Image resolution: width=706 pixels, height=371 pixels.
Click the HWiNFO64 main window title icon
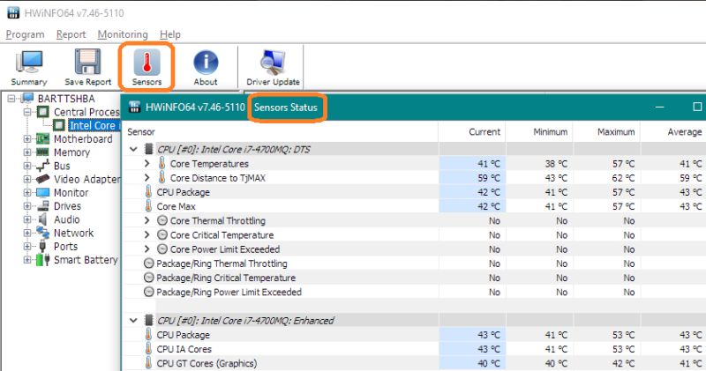pyautogui.click(x=13, y=12)
